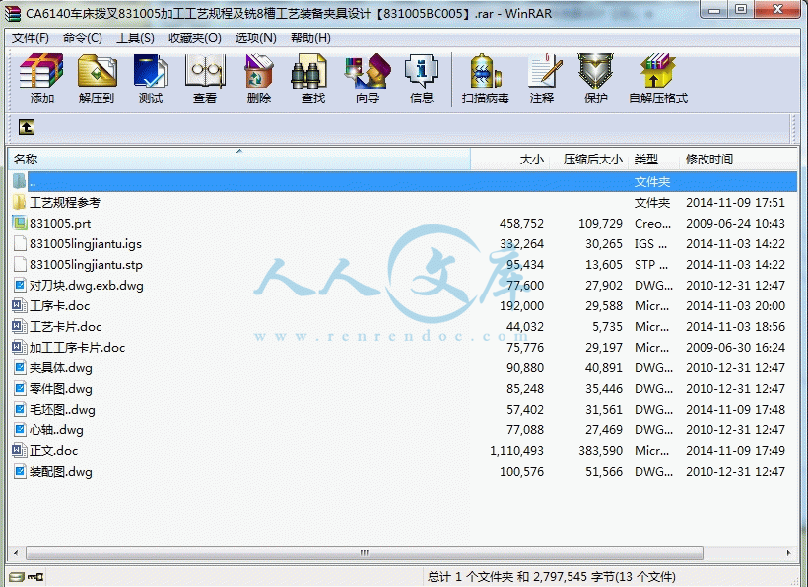Click the 保护 (Protect) shield icon

click(596, 78)
